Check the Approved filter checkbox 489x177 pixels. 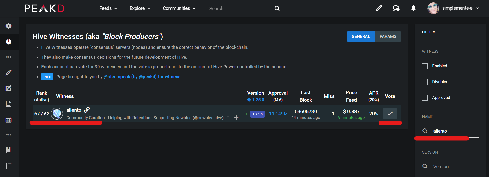coord(425,98)
